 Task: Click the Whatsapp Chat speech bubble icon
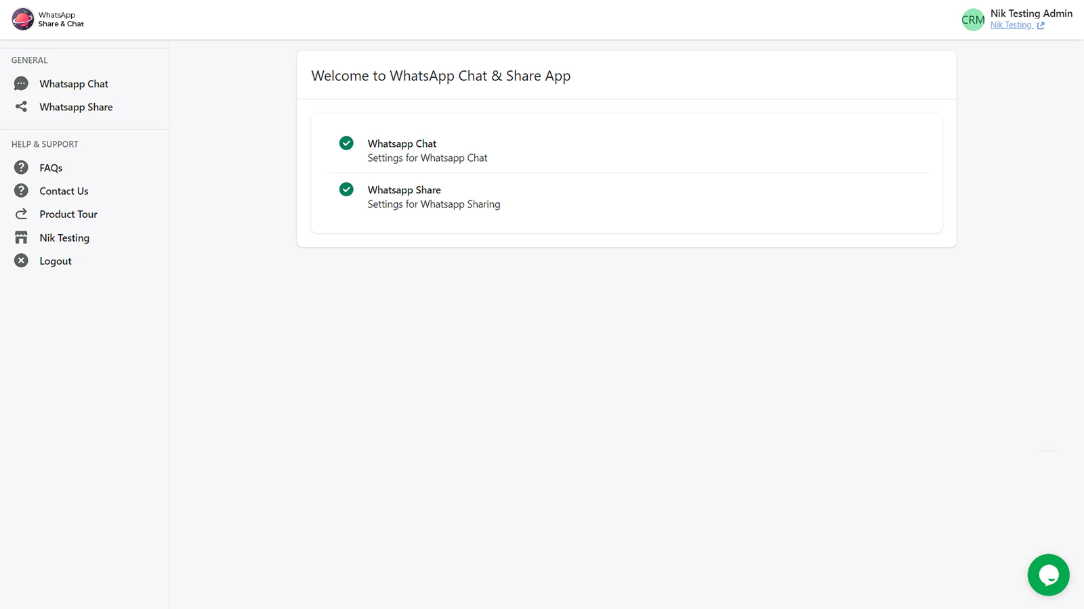click(21, 84)
